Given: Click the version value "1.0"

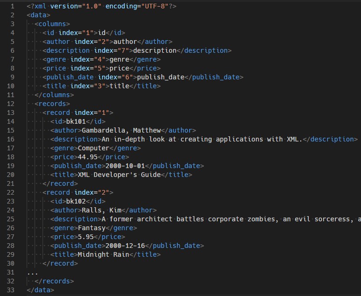Looking at the screenshot, I should [92, 6].
